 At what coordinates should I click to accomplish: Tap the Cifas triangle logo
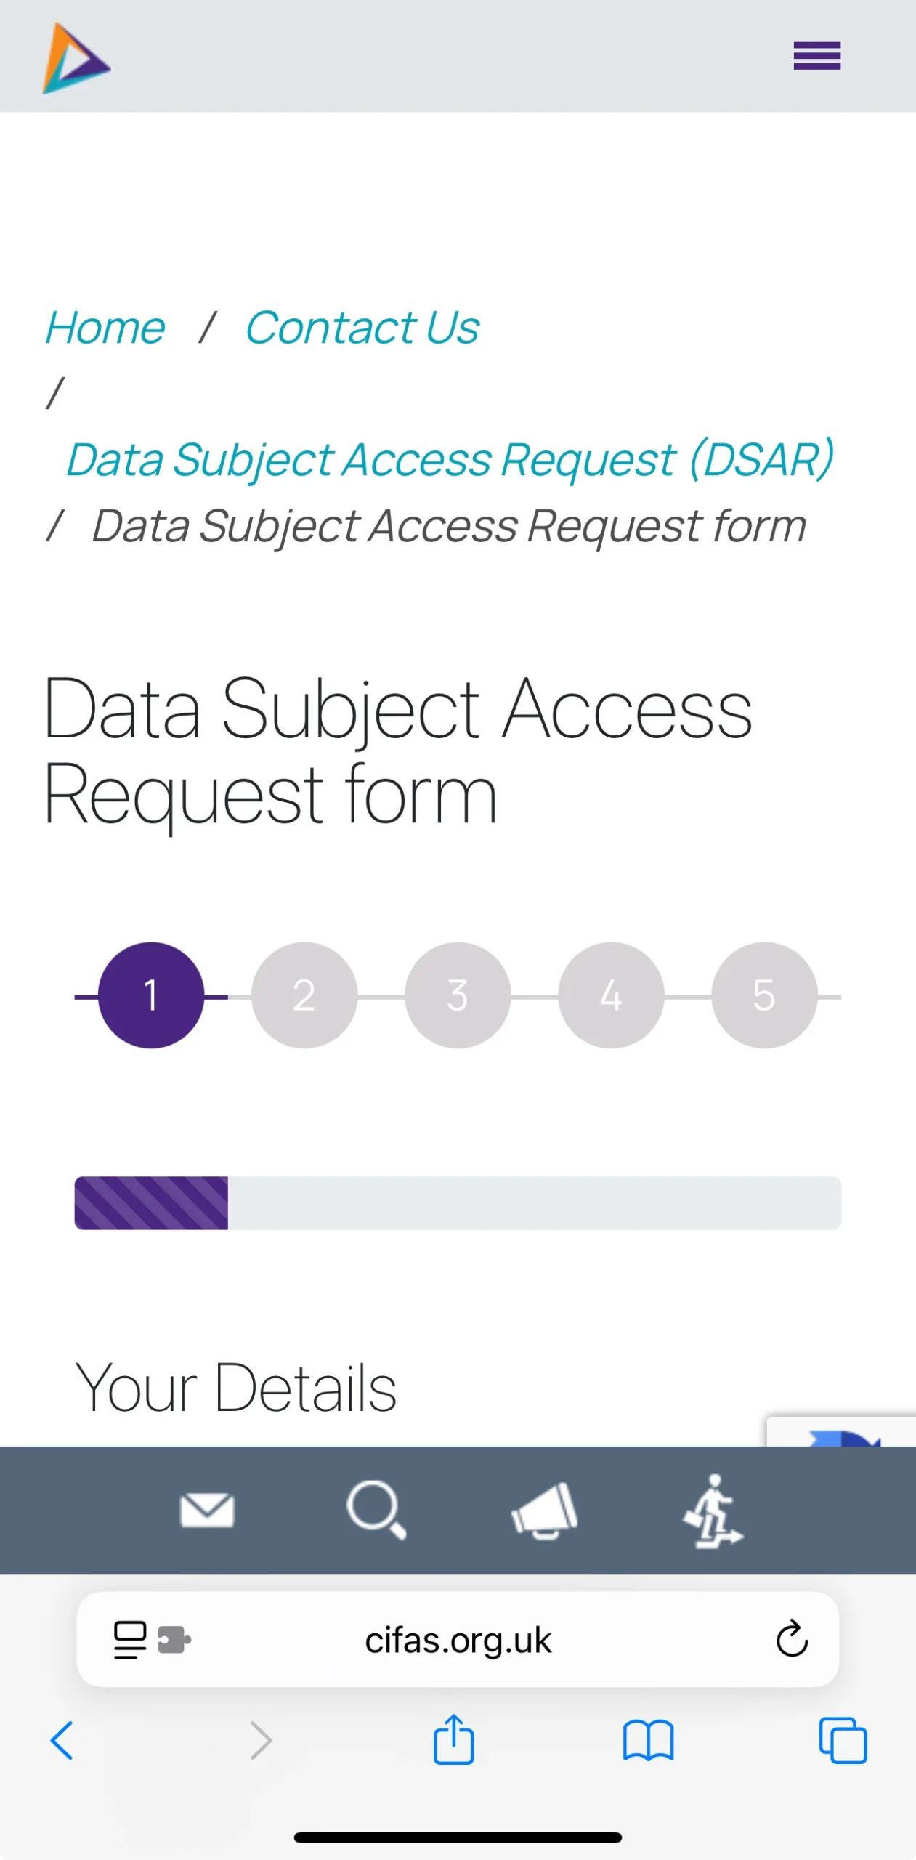tap(76, 58)
